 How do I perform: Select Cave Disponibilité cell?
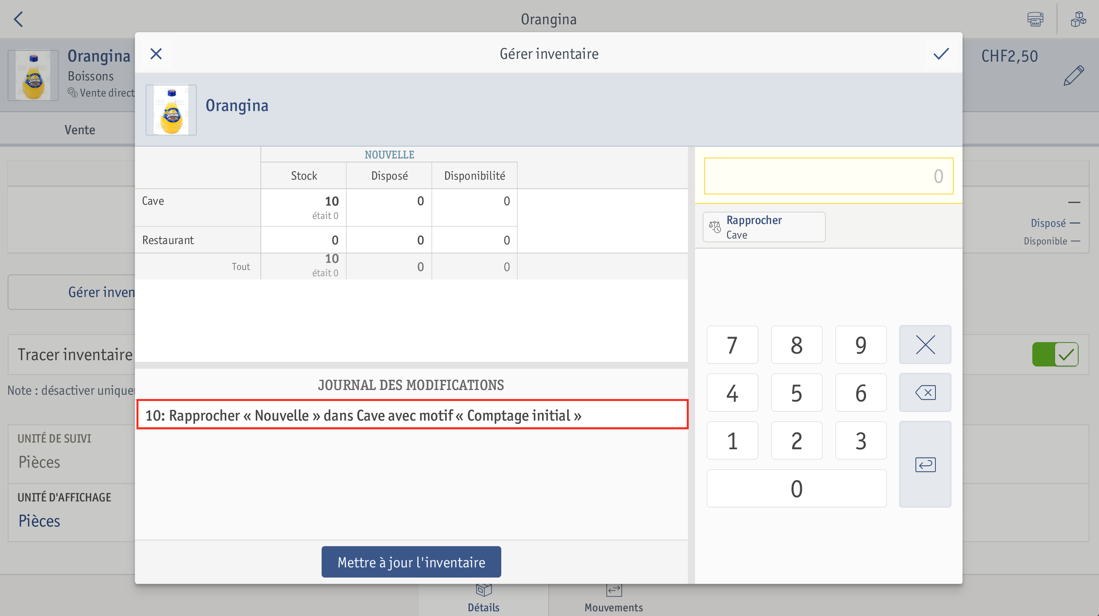click(475, 208)
